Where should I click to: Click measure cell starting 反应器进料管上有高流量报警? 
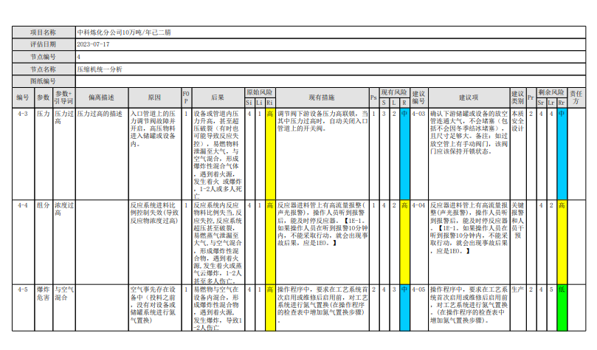click(322, 242)
